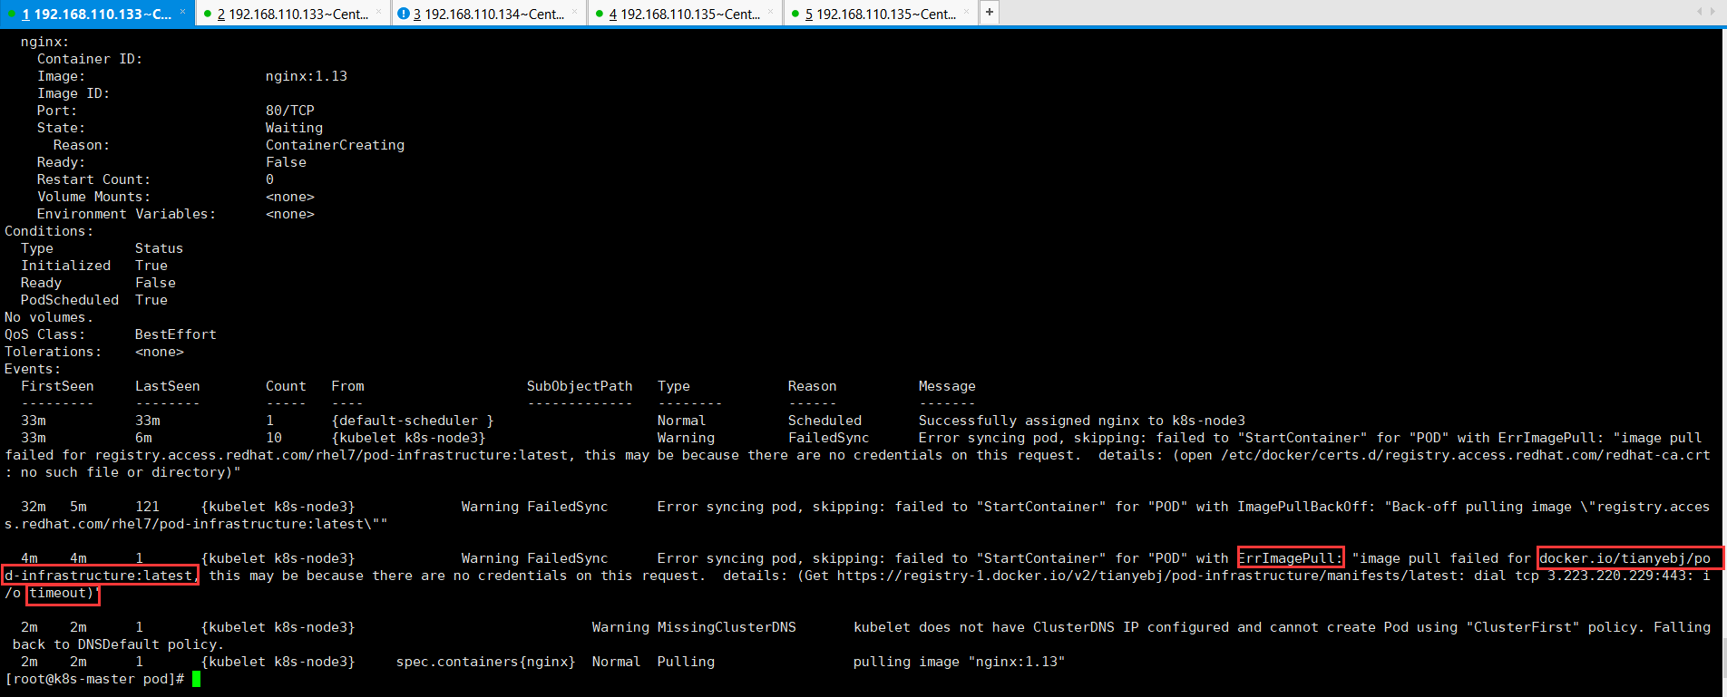The image size is (1727, 697).
Task: Click the blue alert icon on tab 3
Action: (404, 15)
